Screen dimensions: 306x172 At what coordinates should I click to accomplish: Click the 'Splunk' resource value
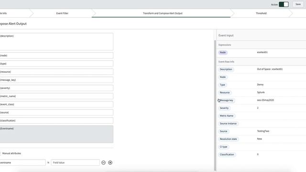261,92
